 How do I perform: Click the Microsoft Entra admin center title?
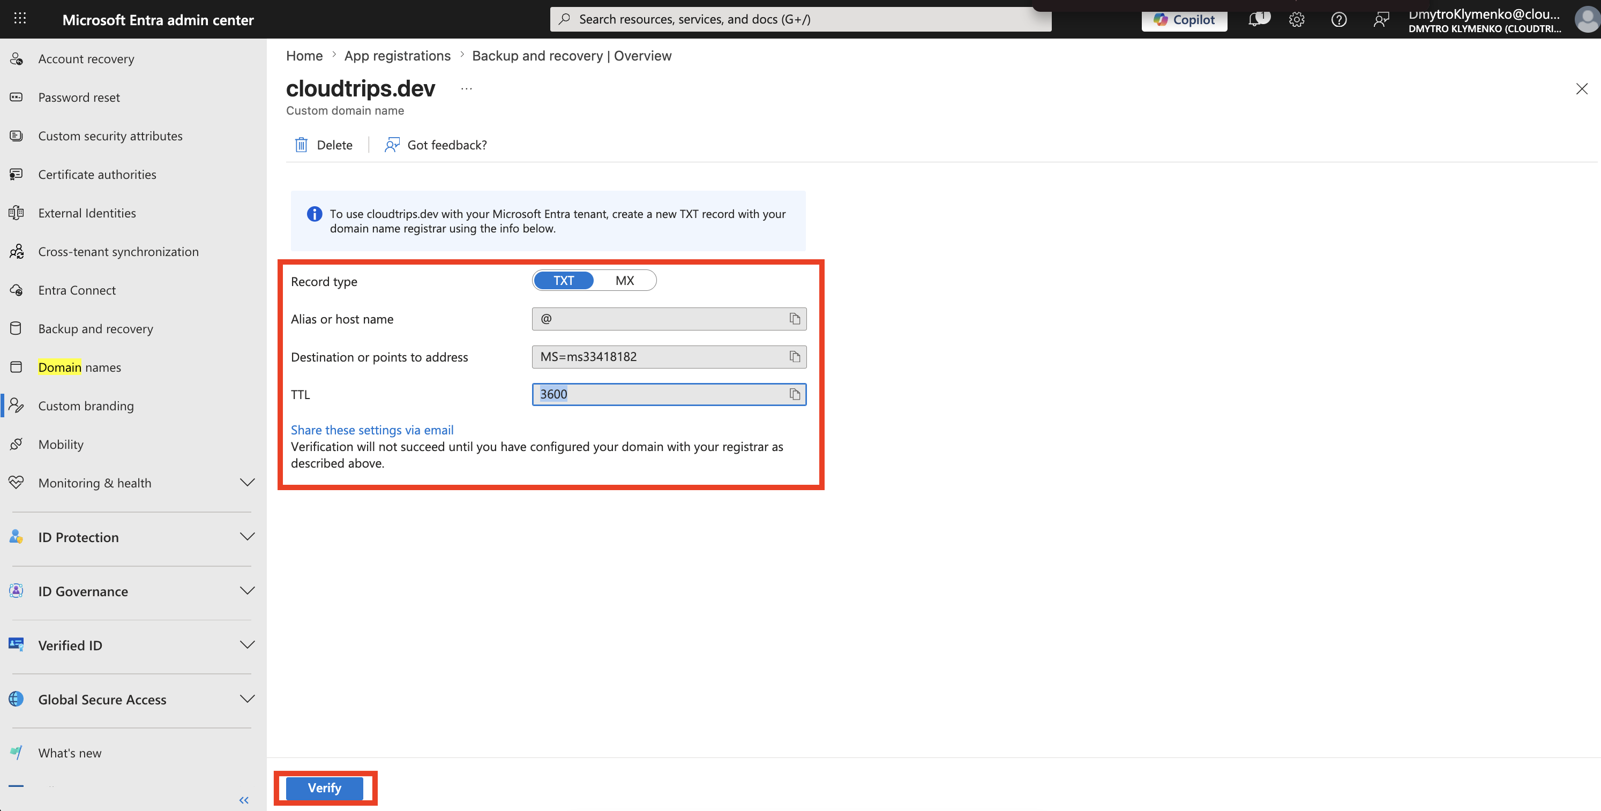tap(158, 19)
